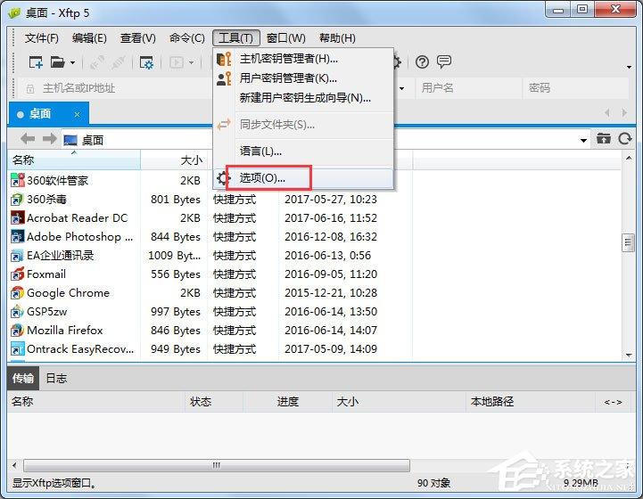This screenshot has width=643, height=499.
Task: Click the GSP5zw shortcut icon
Action: 17,312
